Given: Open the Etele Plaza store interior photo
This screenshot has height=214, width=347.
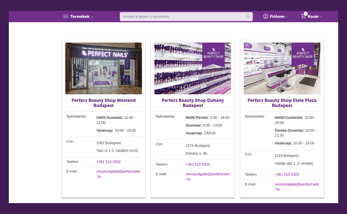Looking at the screenshot, I should tap(282, 68).
